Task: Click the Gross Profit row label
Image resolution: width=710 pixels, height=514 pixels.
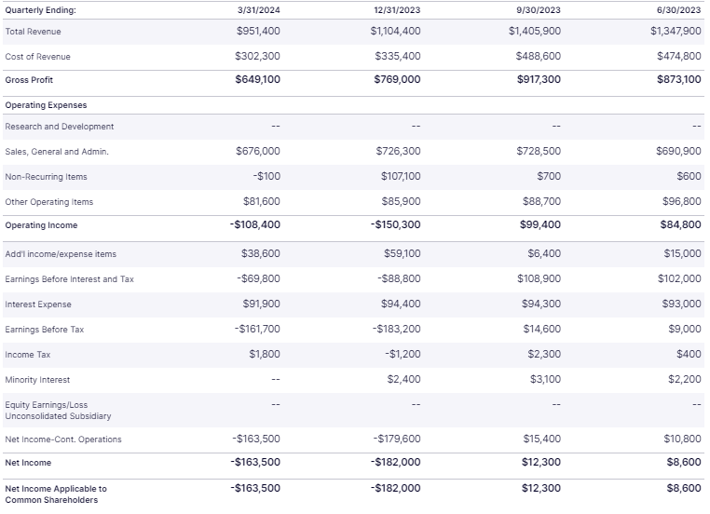Action: click(29, 80)
